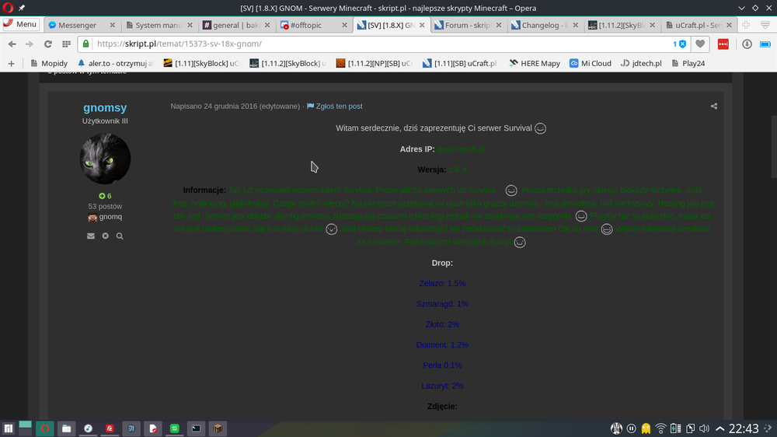Switch virtual desktops with pager
777x437 pixels.
[26, 428]
